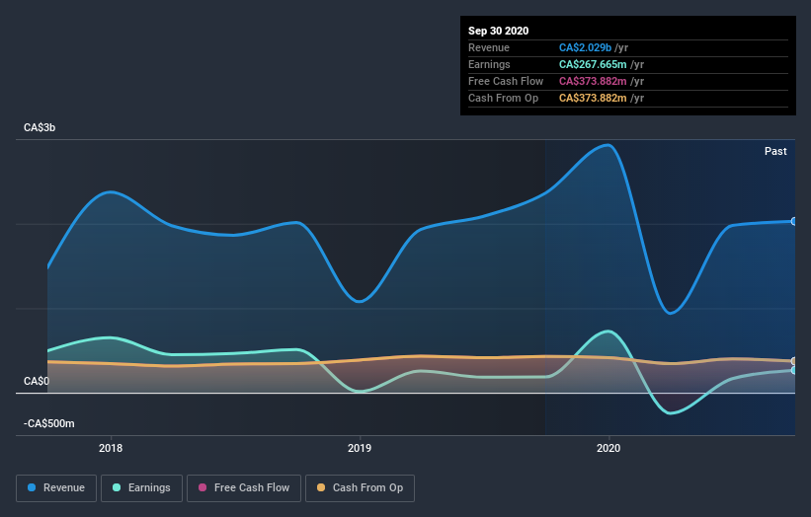Click the pink CA$373.882m free cash flow value

tap(593, 81)
